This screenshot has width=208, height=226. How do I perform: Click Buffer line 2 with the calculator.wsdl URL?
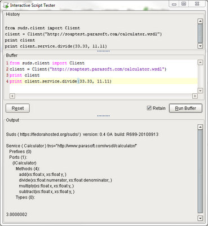(x=88, y=69)
